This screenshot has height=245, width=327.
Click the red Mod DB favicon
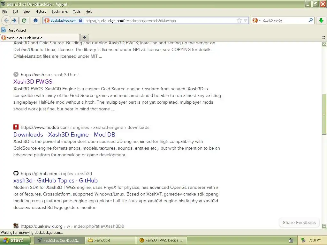(16, 127)
